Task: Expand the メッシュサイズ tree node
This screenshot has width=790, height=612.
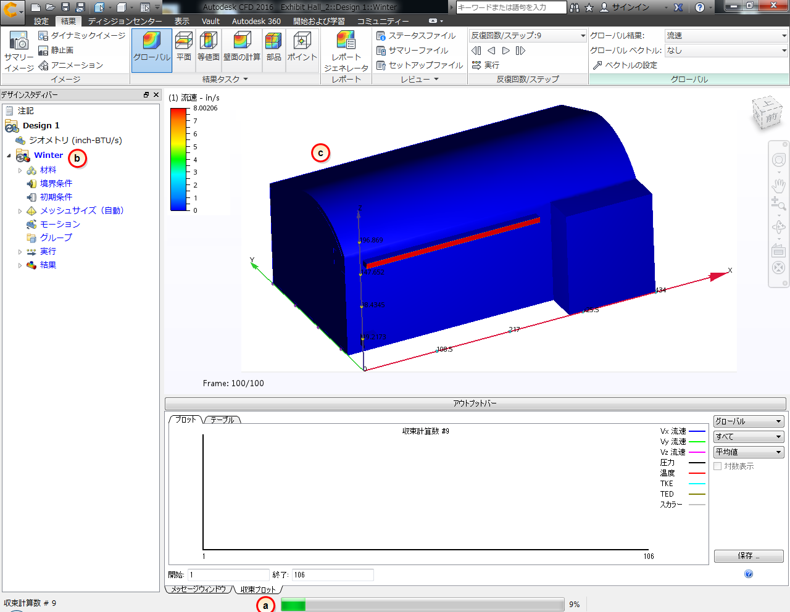Action: (x=20, y=211)
